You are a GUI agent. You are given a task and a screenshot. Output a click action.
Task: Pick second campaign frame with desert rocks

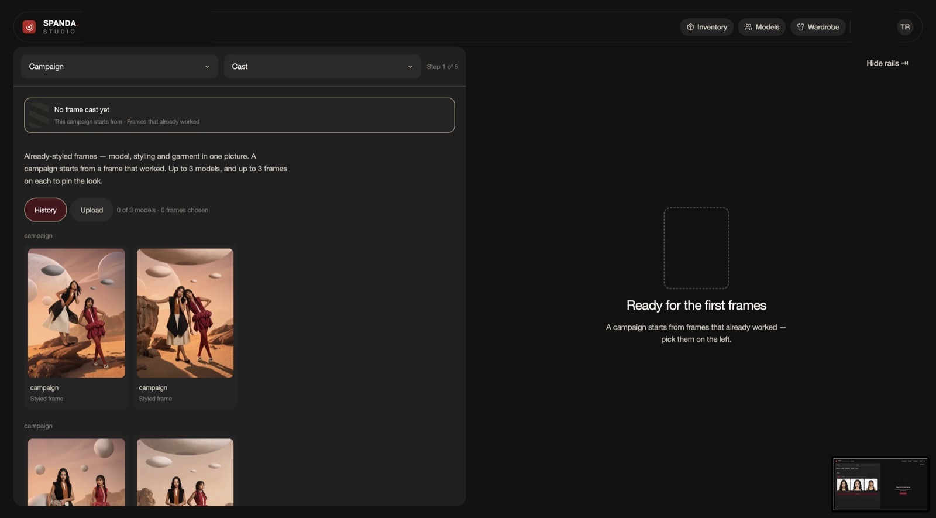click(185, 313)
